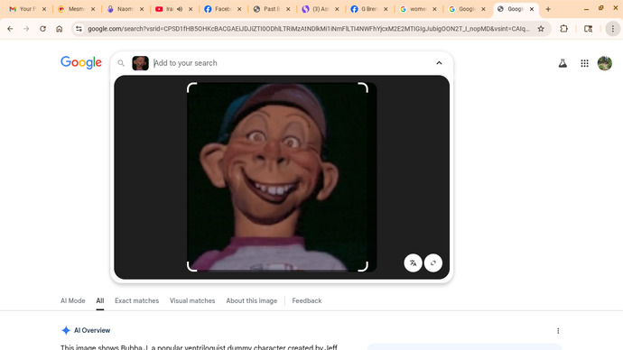Open Search Labs flask icon
The height and width of the screenshot is (350, 623).
[x=563, y=63]
